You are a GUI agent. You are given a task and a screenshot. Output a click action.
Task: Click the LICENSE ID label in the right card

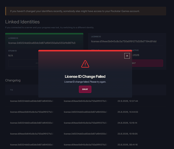pyautogui.click(x=96, y=37)
